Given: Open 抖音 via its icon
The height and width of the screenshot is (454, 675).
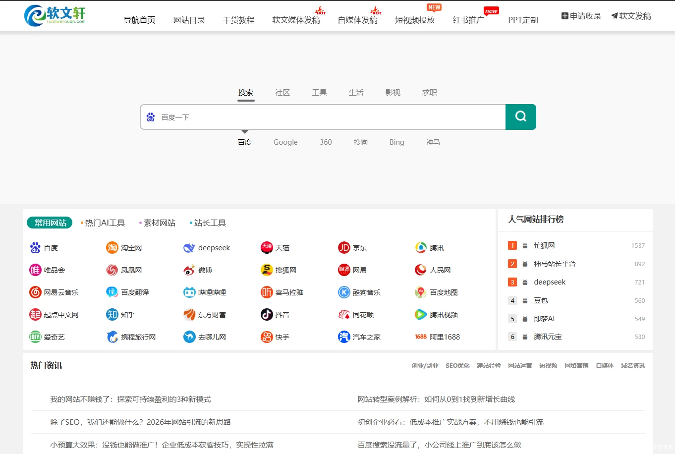Looking at the screenshot, I should point(267,314).
